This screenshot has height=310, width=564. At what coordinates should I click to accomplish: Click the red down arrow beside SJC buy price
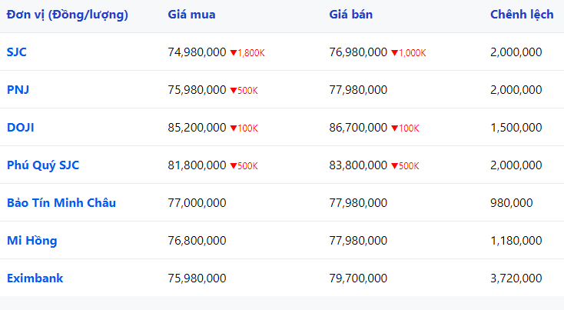[x=234, y=53]
